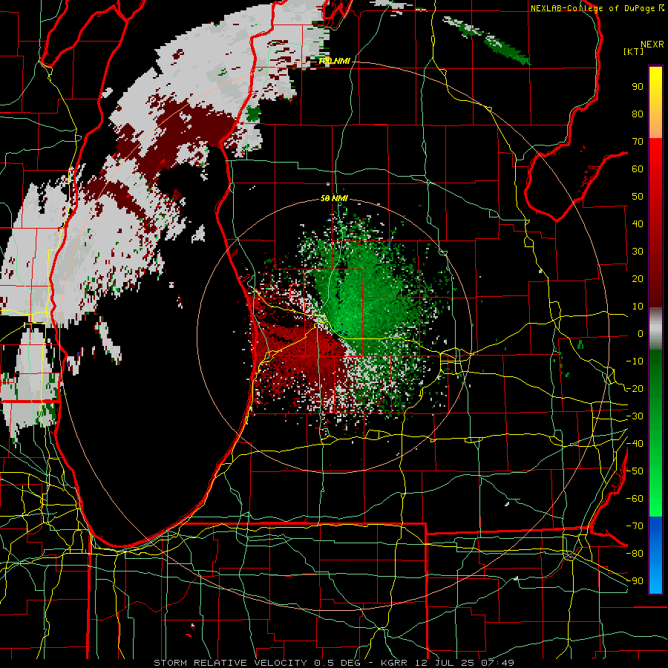This screenshot has width=668, height=668.
Task: Click the positive 50 scale value
Action: (x=638, y=197)
